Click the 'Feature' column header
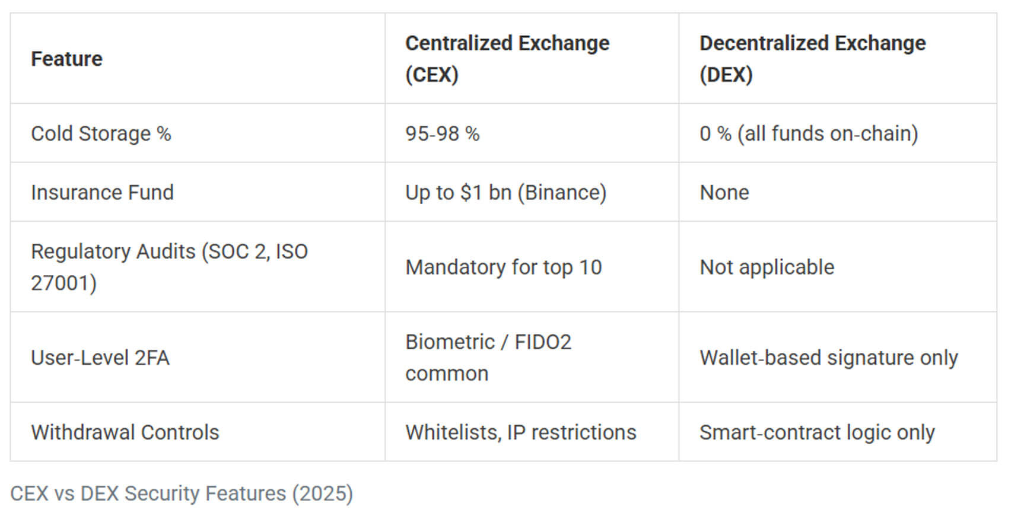Image resolution: width=1011 pixels, height=516 pixels. tap(66, 59)
